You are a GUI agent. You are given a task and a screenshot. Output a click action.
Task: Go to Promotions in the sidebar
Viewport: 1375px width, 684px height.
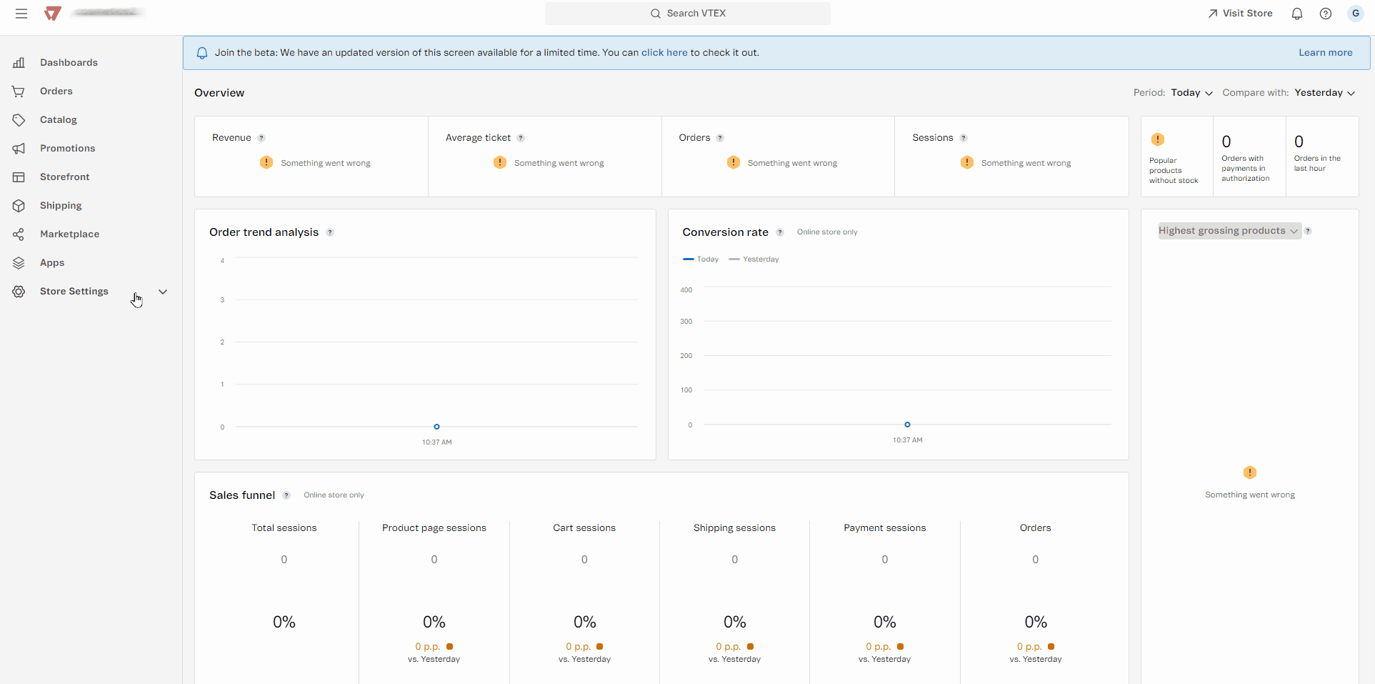coord(67,149)
